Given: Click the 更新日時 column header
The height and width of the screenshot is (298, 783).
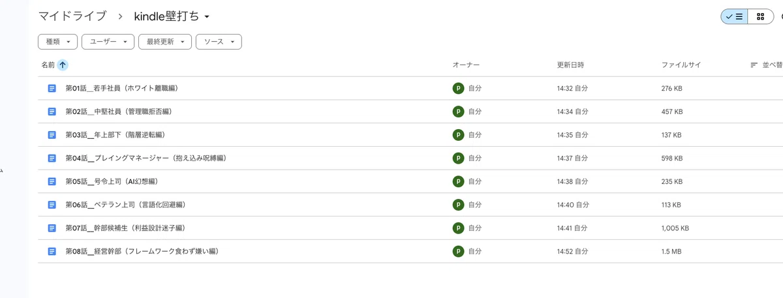Looking at the screenshot, I should point(570,65).
